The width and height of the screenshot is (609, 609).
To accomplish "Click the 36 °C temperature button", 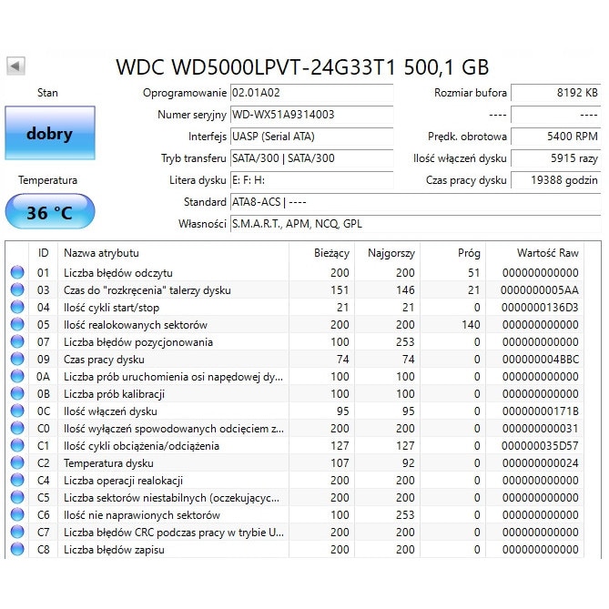I will pyautogui.click(x=49, y=212).
